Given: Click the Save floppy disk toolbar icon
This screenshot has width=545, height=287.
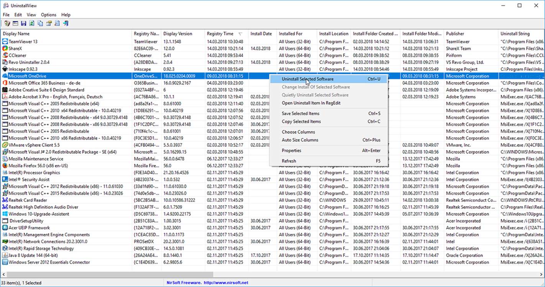Looking at the screenshot, I should [24, 23].
